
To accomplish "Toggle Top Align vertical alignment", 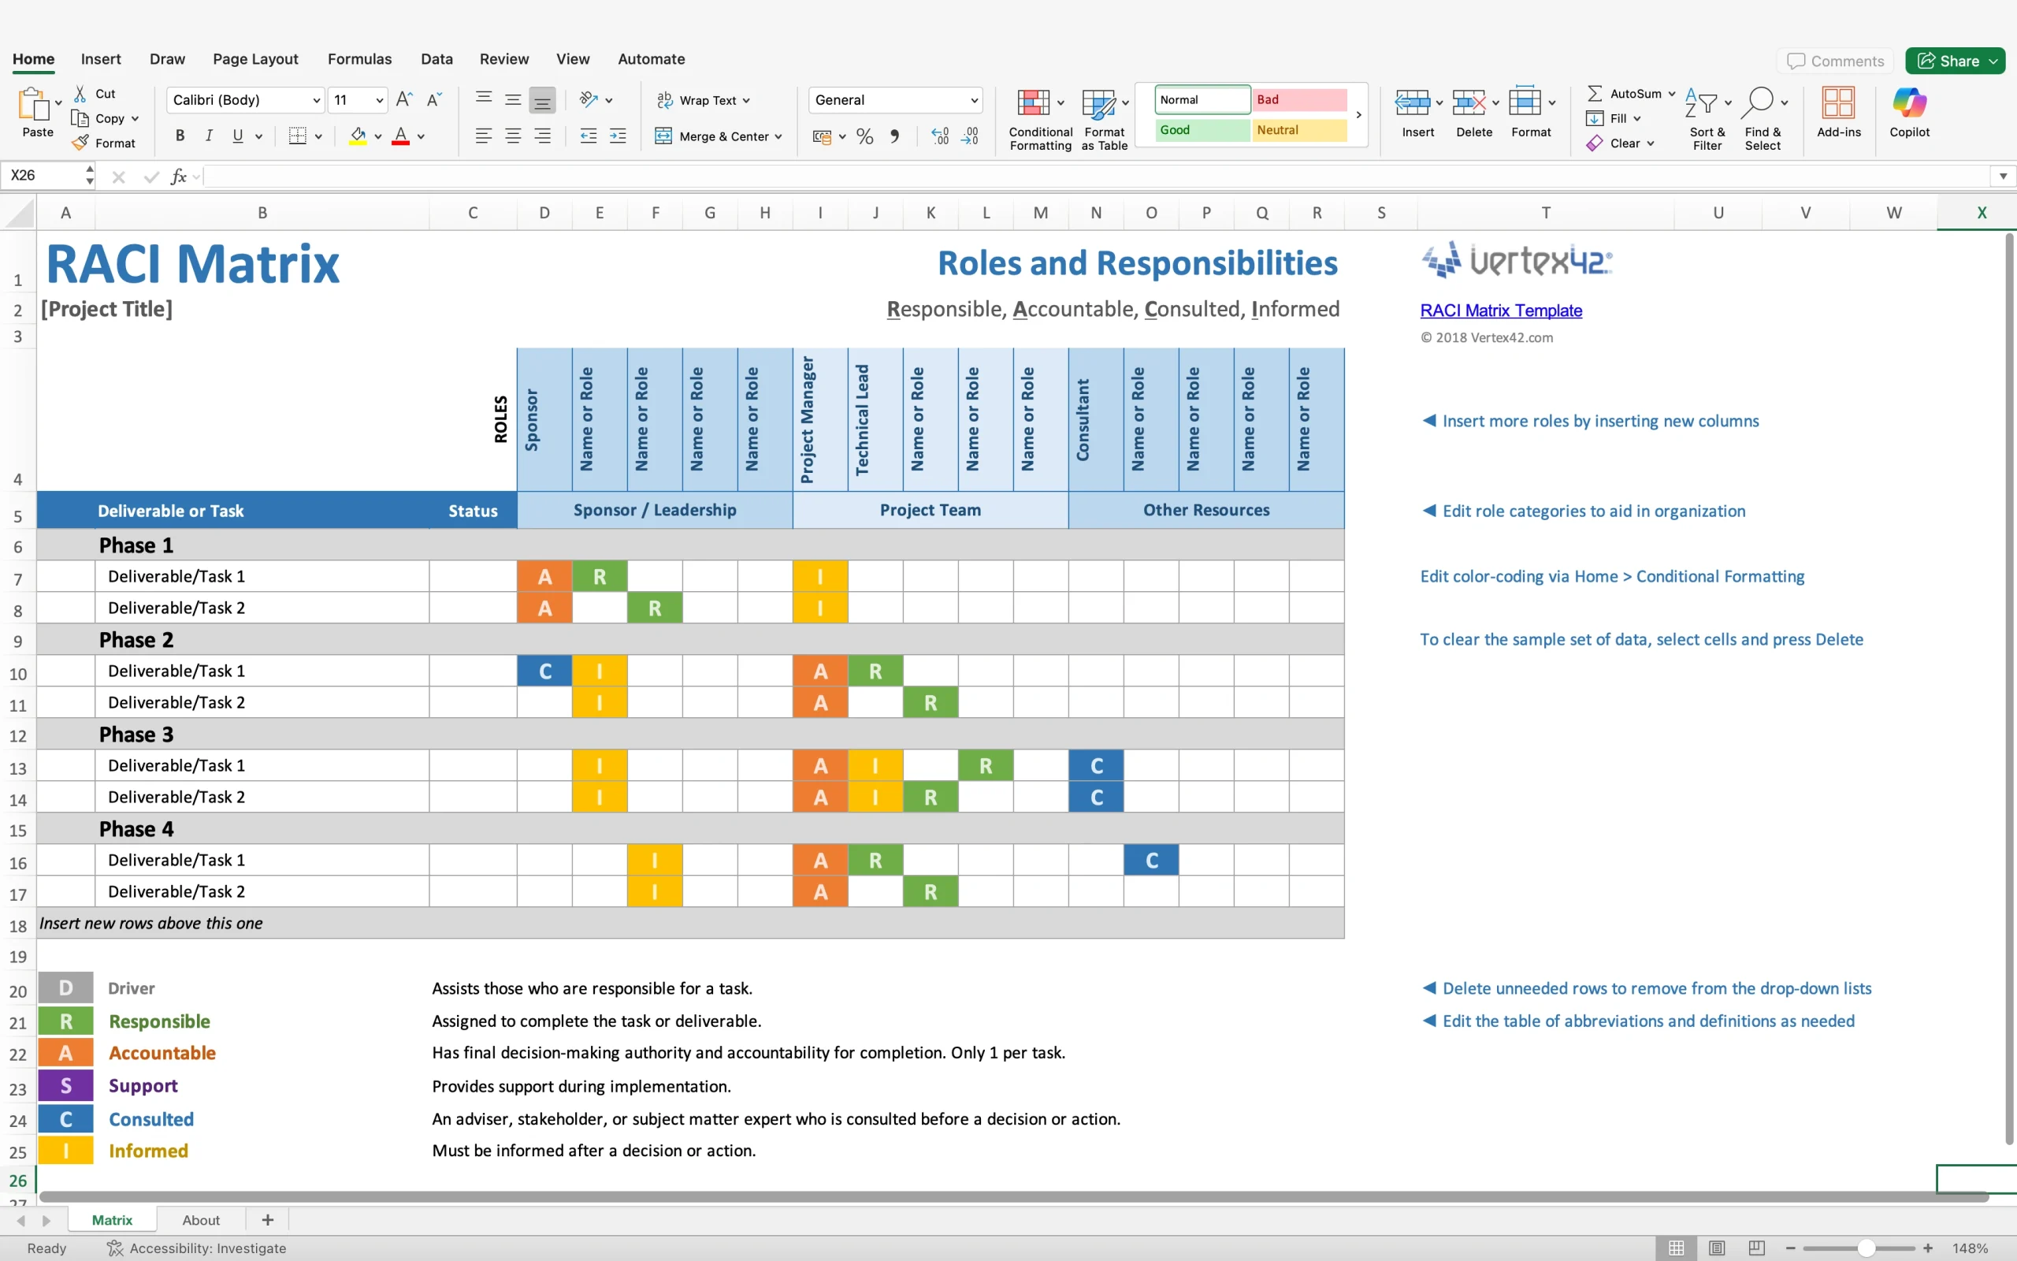I will pos(484,100).
